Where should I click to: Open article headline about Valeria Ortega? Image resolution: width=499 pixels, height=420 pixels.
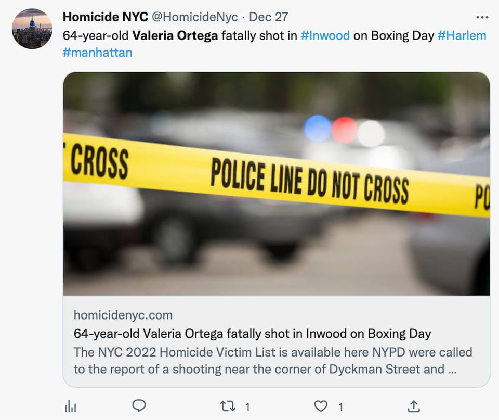(x=253, y=333)
